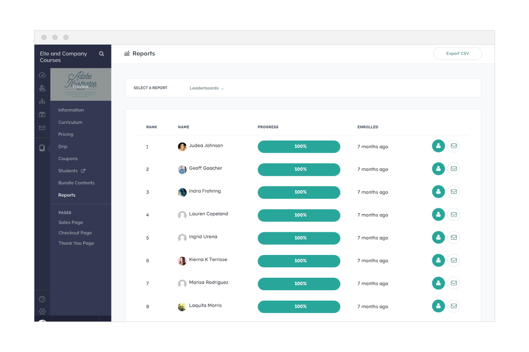529x352 pixels.
Task: Open the Sales Page link
Action: (x=70, y=223)
